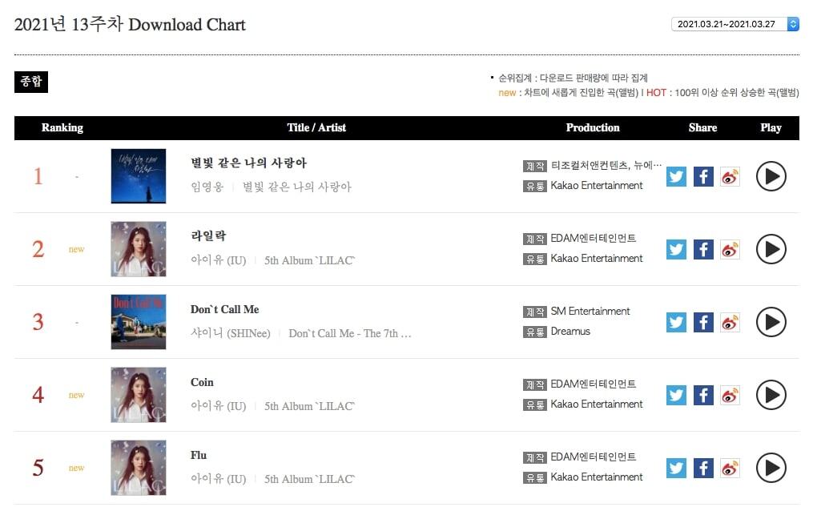Play 라일락 by IU
This screenshot has width=817, height=511.
point(771,249)
